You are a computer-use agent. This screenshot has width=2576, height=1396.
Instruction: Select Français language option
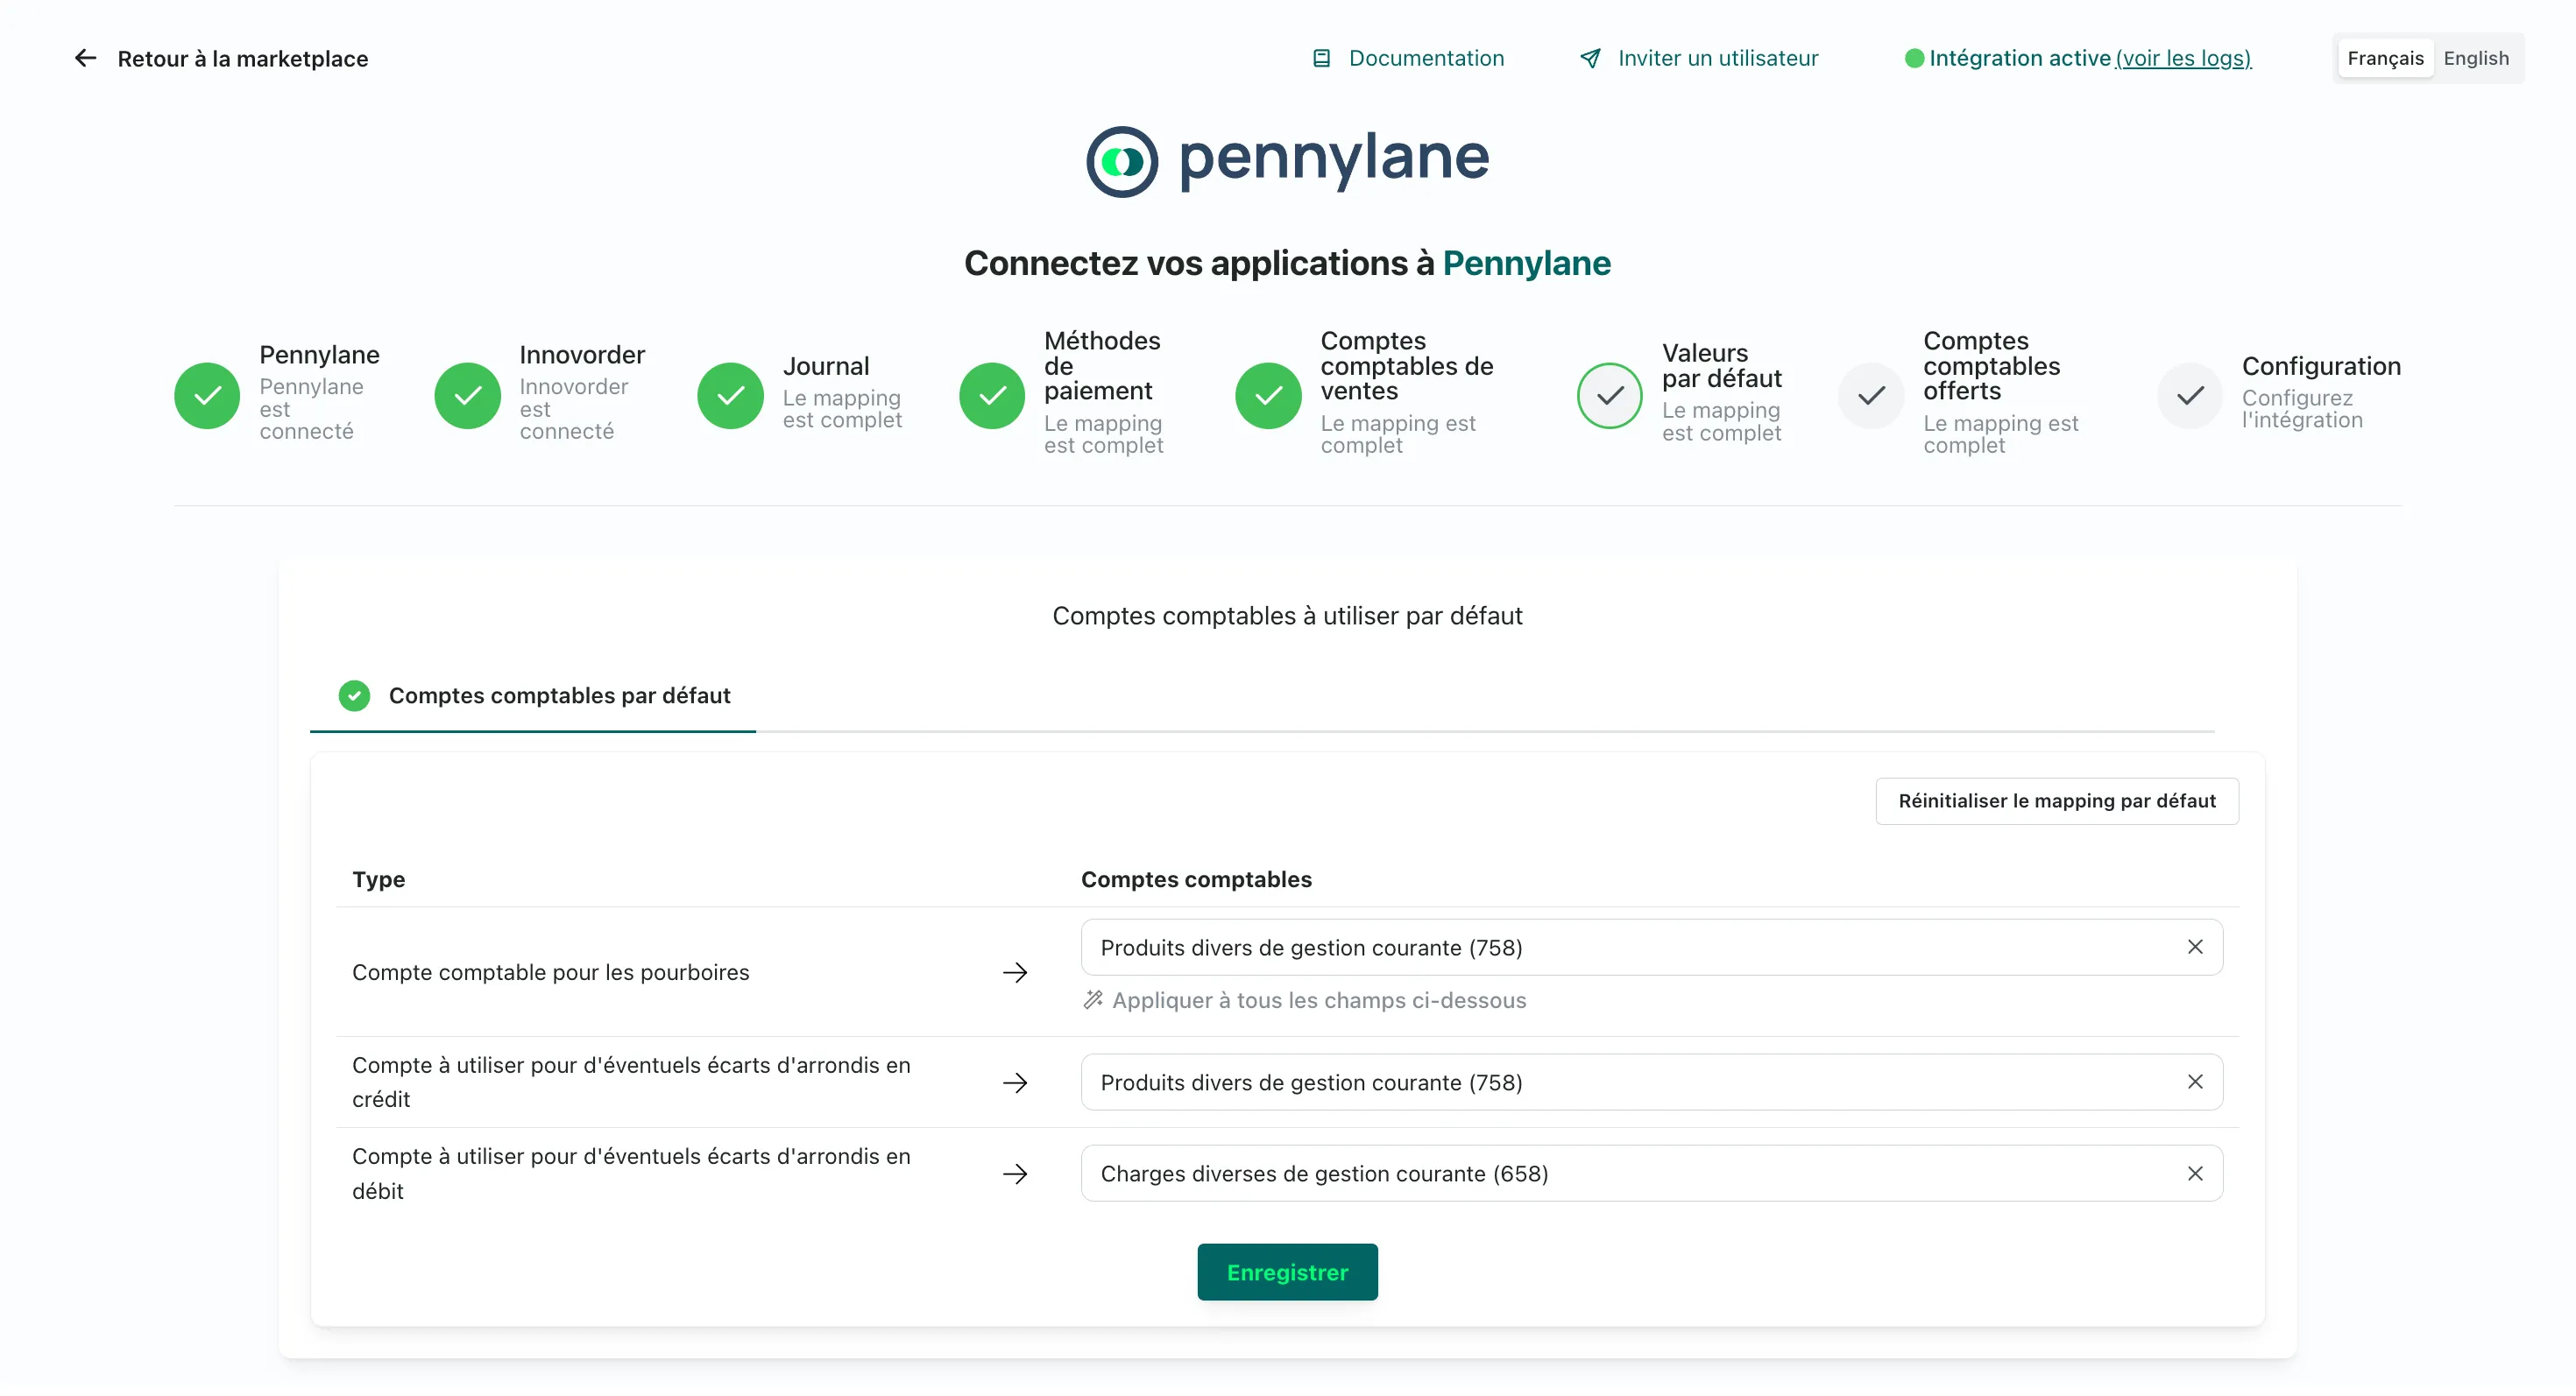point(2385,58)
